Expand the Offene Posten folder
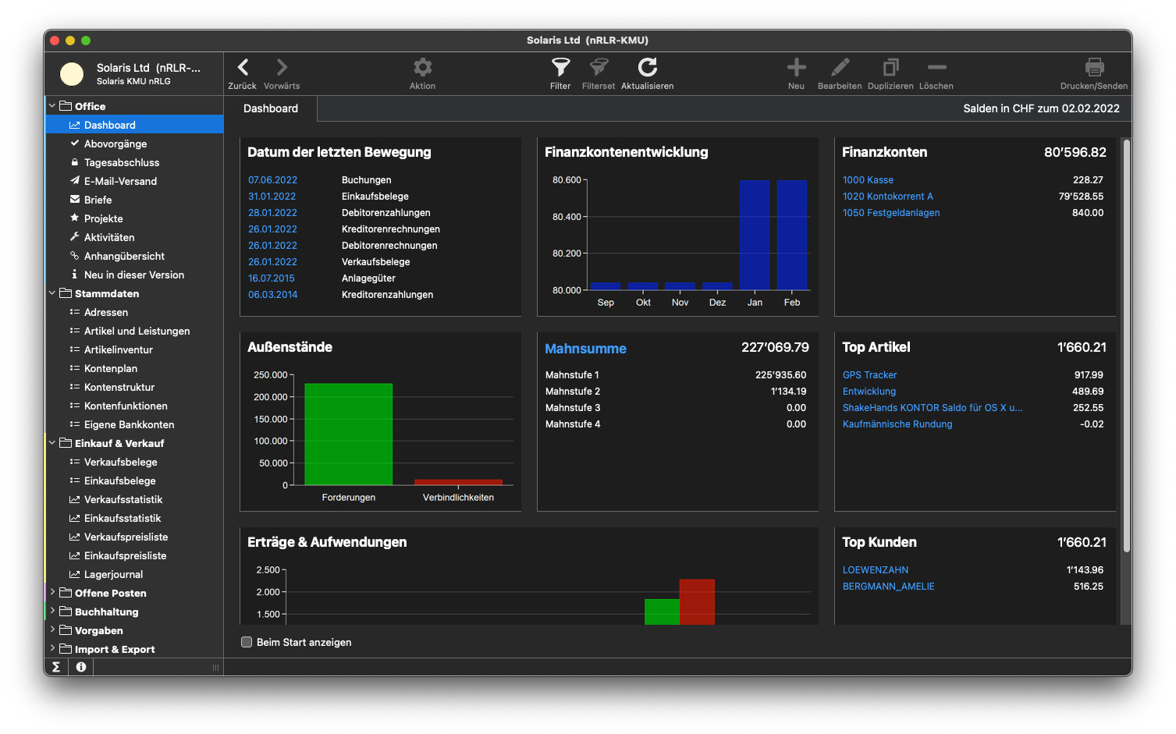 pyautogui.click(x=52, y=593)
